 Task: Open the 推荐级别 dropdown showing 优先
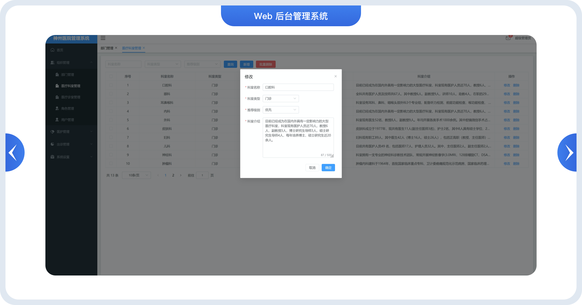(x=281, y=110)
